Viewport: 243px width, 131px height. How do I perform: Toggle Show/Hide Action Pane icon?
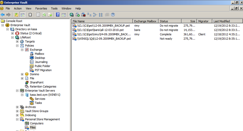point(64,15)
